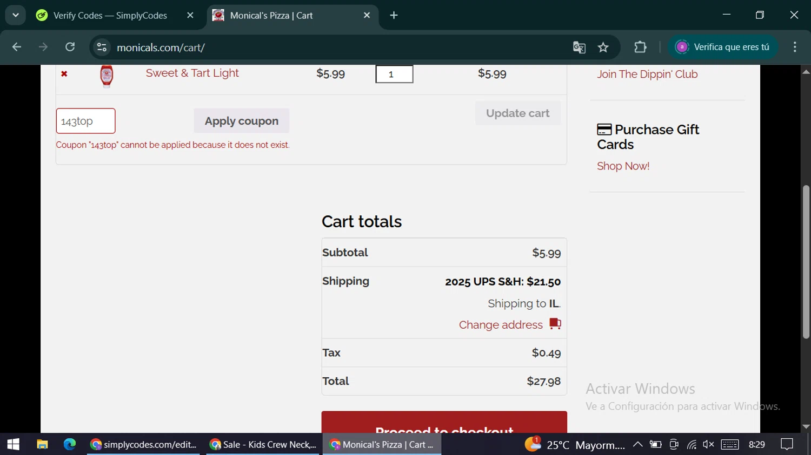The width and height of the screenshot is (811, 455).
Task: Open the taskbar clock showing 8:29
Action: click(x=756, y=444)
